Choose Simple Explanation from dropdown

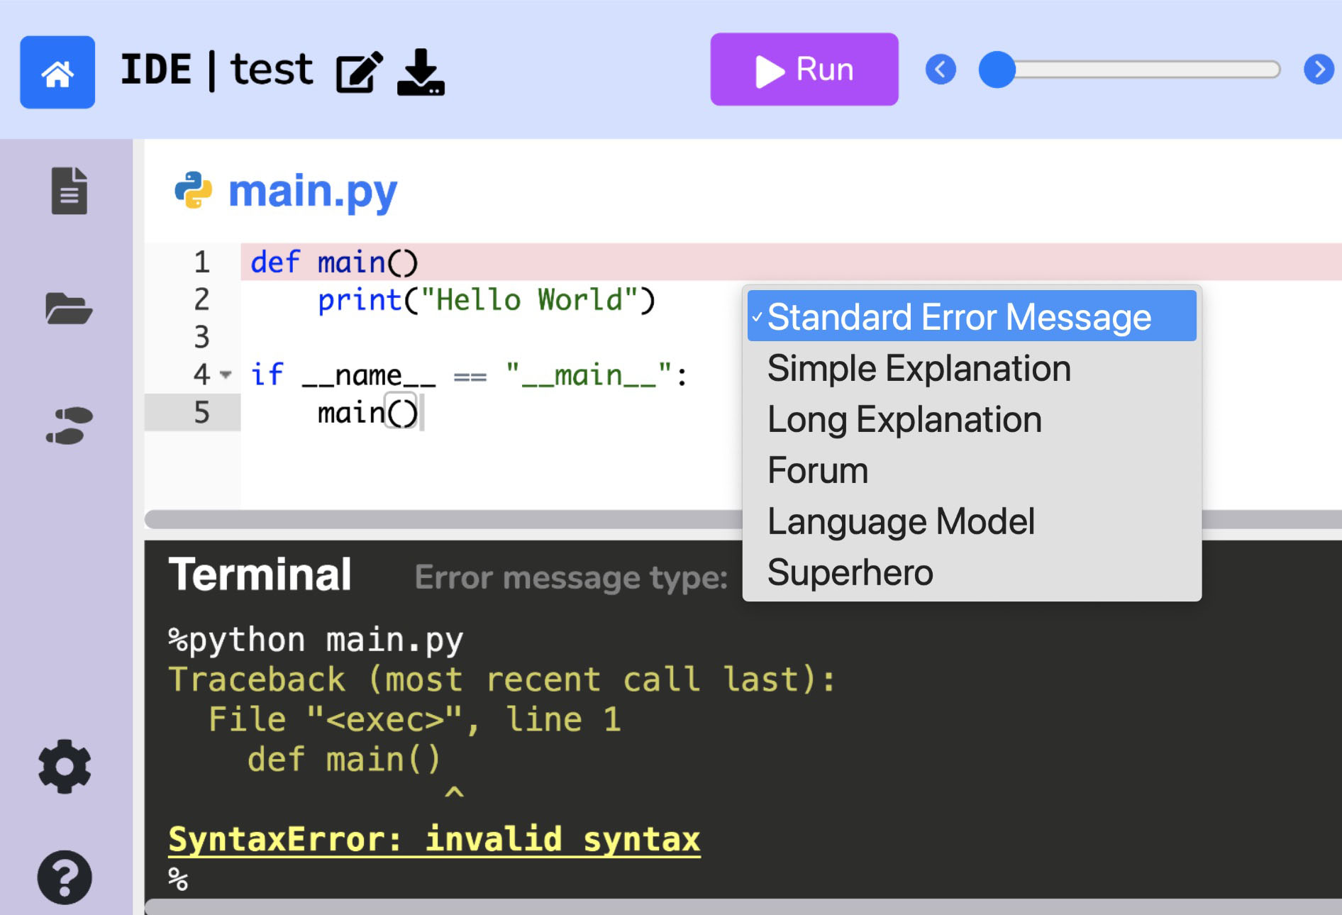[x=919, y=368]
